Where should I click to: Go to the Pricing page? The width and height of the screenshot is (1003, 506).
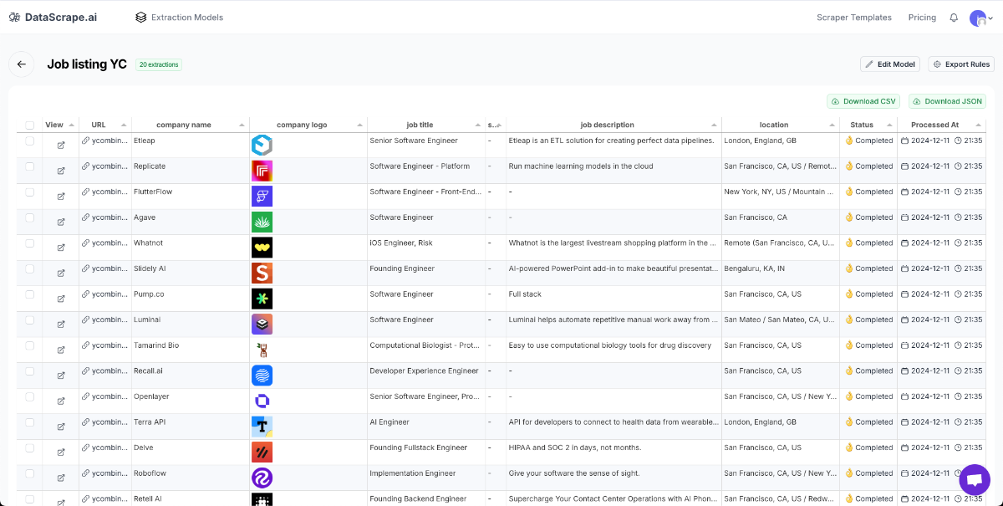[922, 18]
